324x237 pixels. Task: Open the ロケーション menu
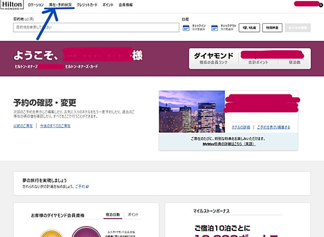pos(36,5)
